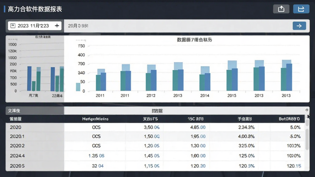This screenshot has height=177, width=315.
Task: Click the cell showing 32 04
Action: tap(98, 166)
